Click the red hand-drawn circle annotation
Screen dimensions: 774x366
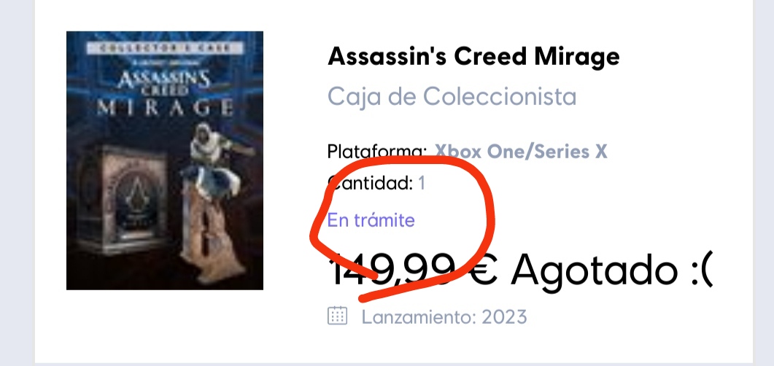[400, 227]
